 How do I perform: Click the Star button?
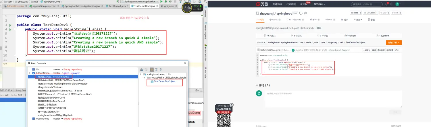[x=385, y=13]
